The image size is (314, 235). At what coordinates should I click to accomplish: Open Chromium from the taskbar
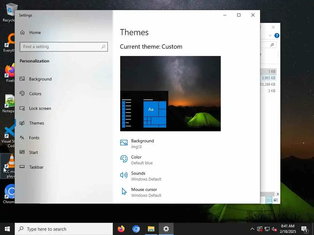click(x=136, y=229)
